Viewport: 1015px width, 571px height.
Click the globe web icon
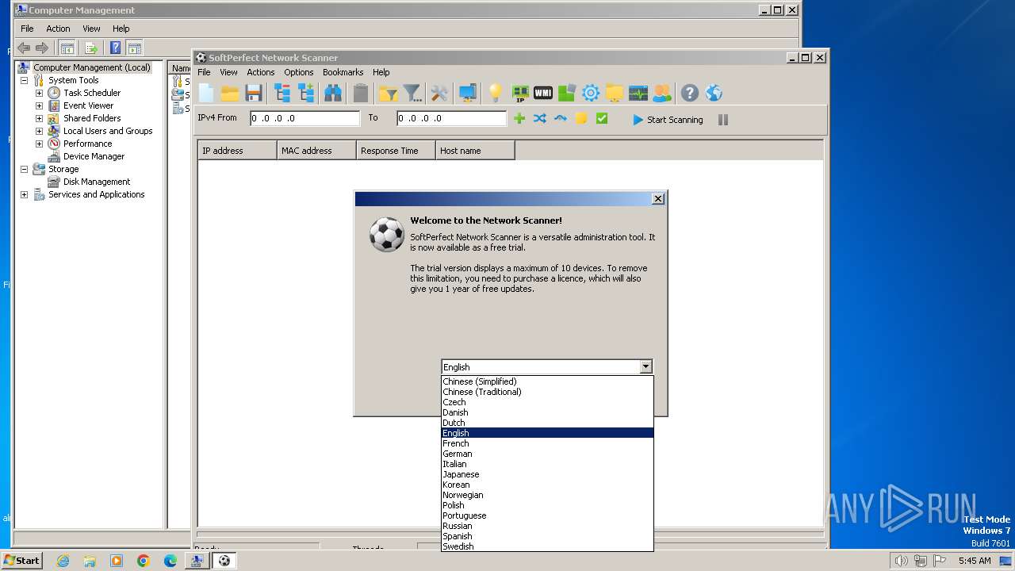tap(714, 94)
